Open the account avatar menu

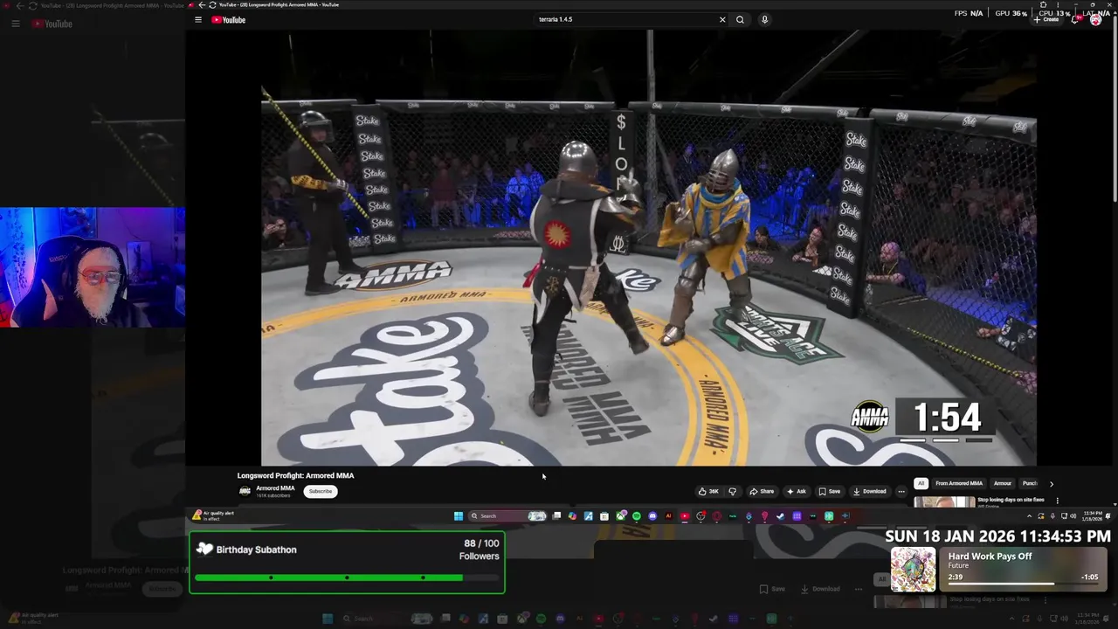point(1095,19)
